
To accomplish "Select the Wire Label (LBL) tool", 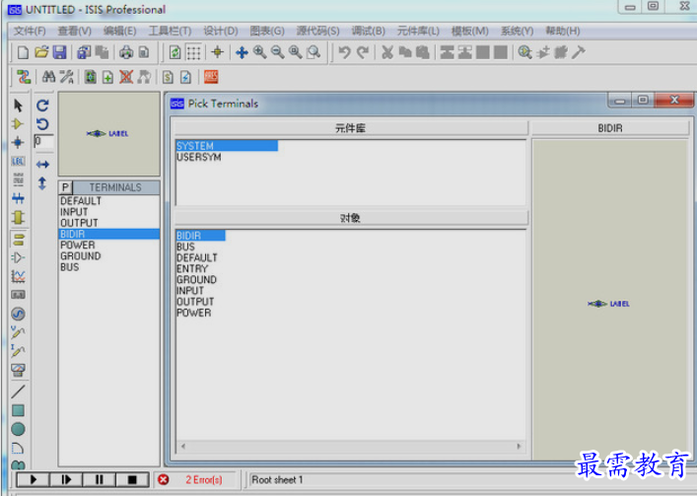I will (x=18, y=162).
